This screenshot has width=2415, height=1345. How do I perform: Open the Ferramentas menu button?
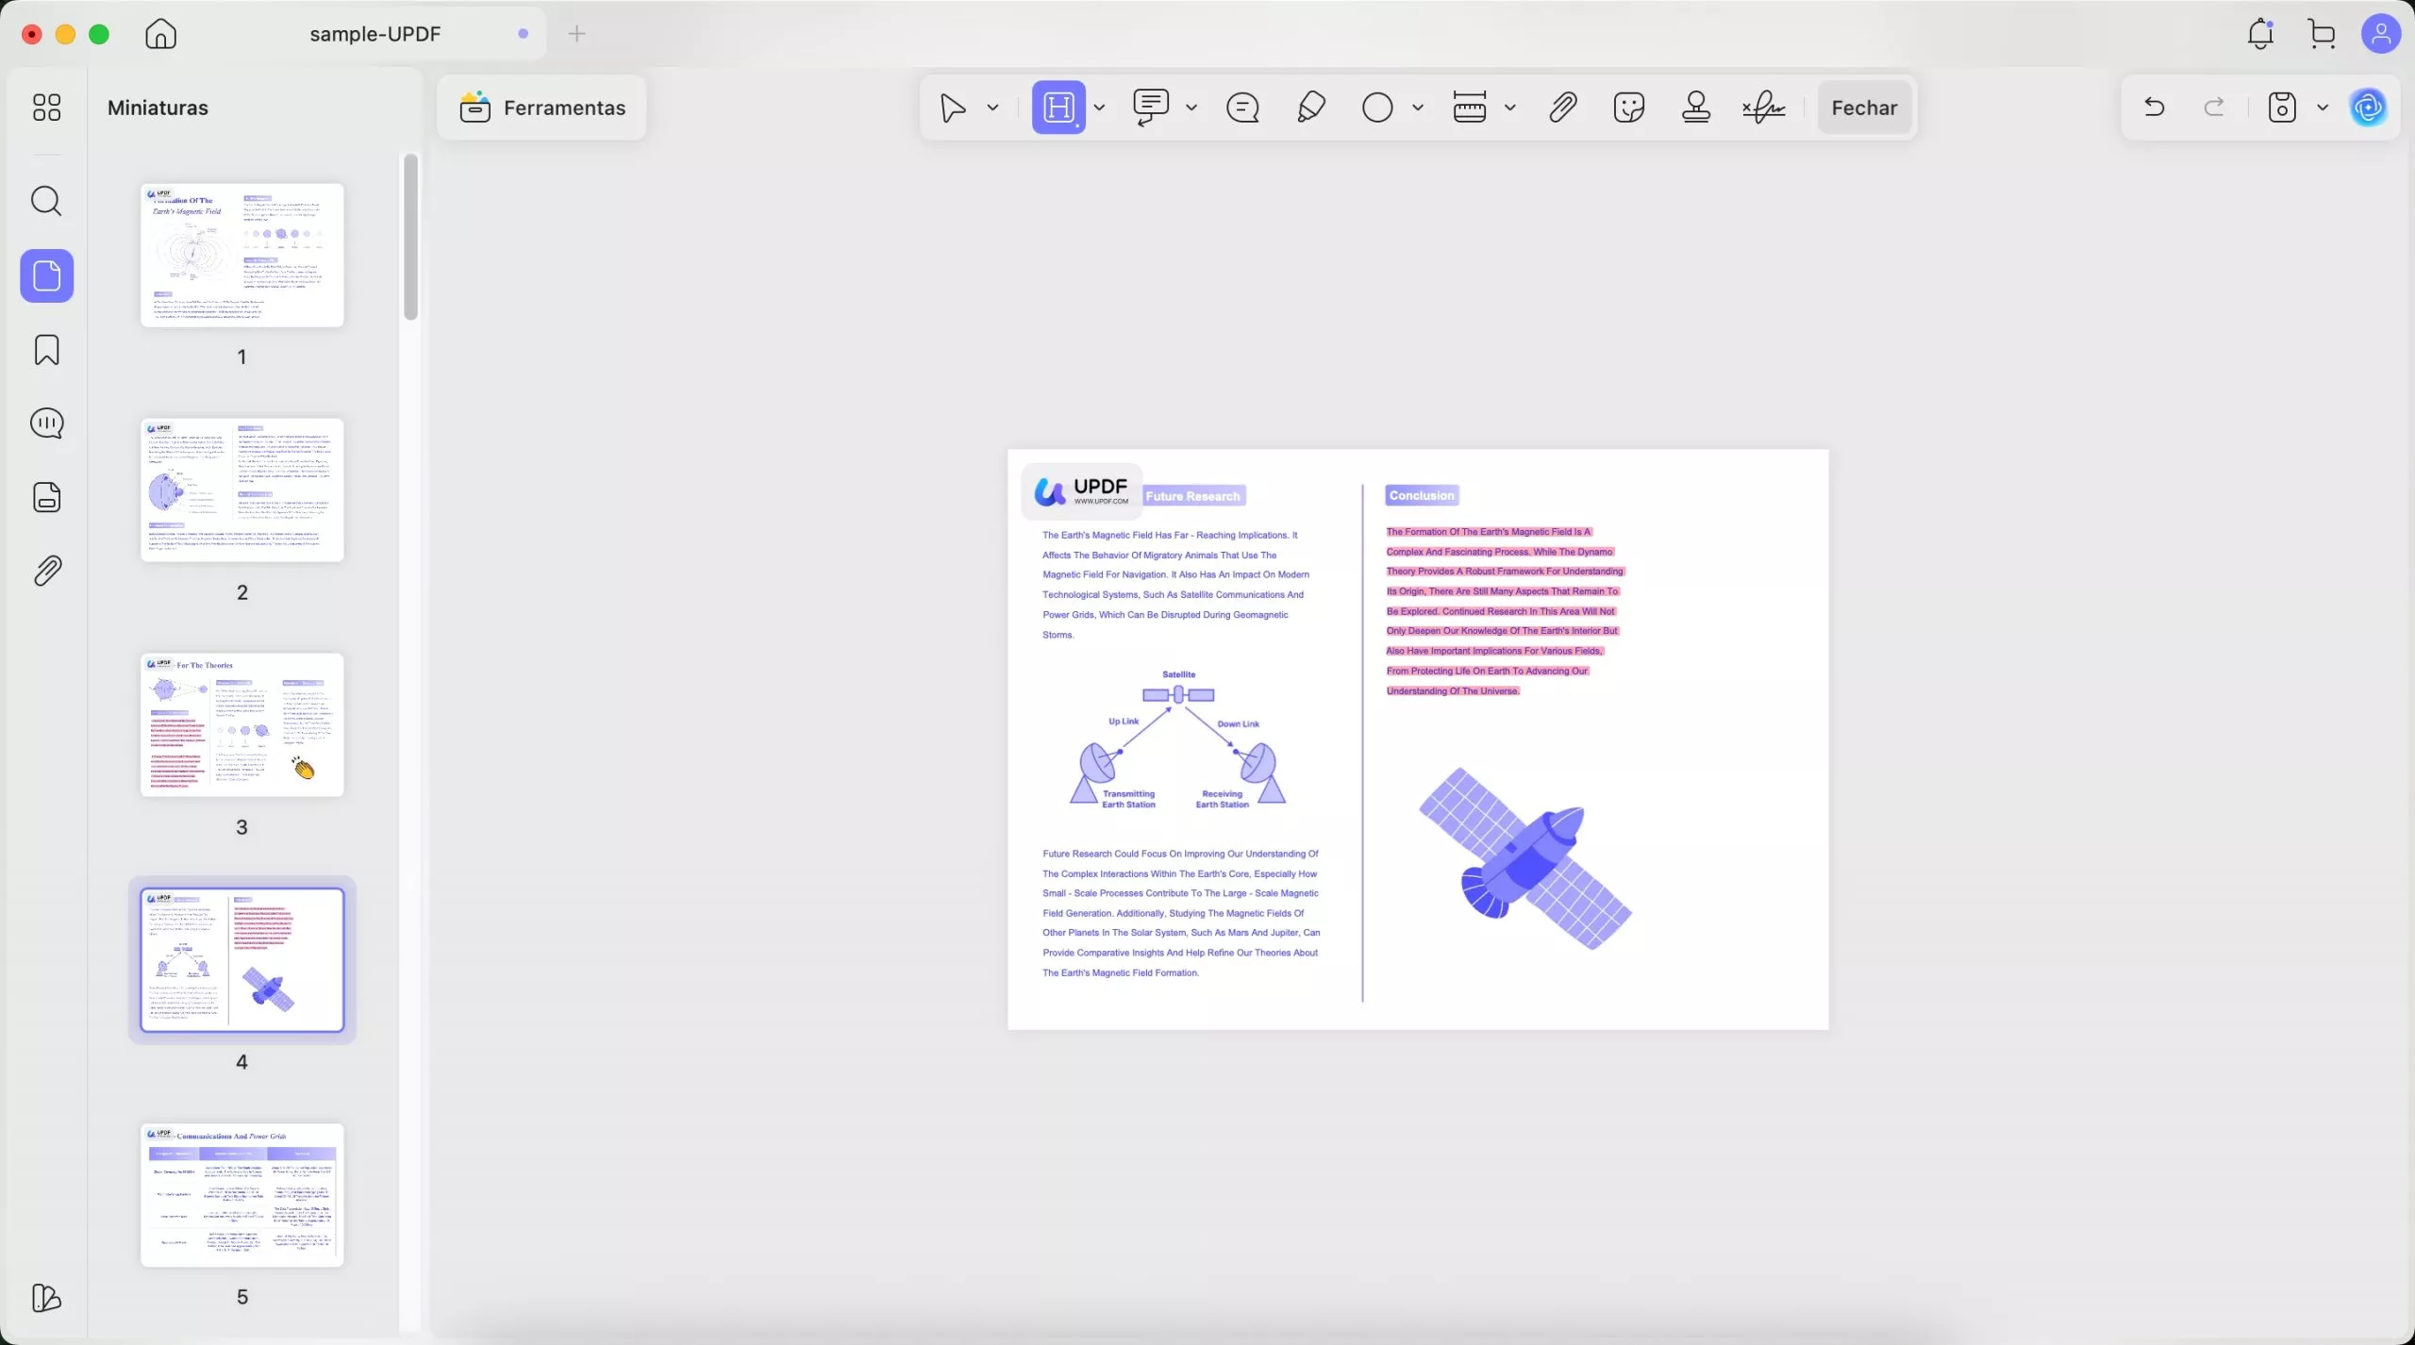tap(542, 108)
